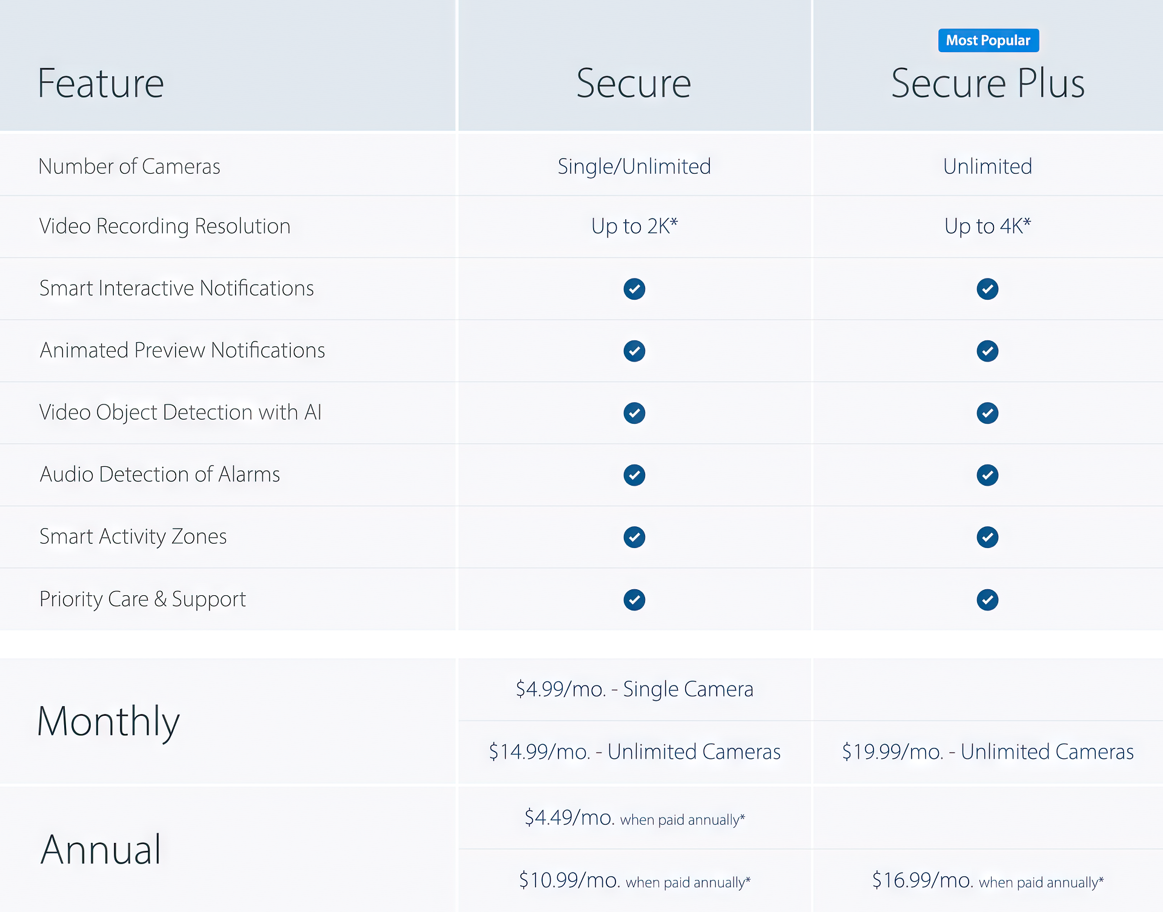Click Secure checkmark for Priority Care & Support
The height and width of the screenshot is (912, 1163).
[634, 600]
